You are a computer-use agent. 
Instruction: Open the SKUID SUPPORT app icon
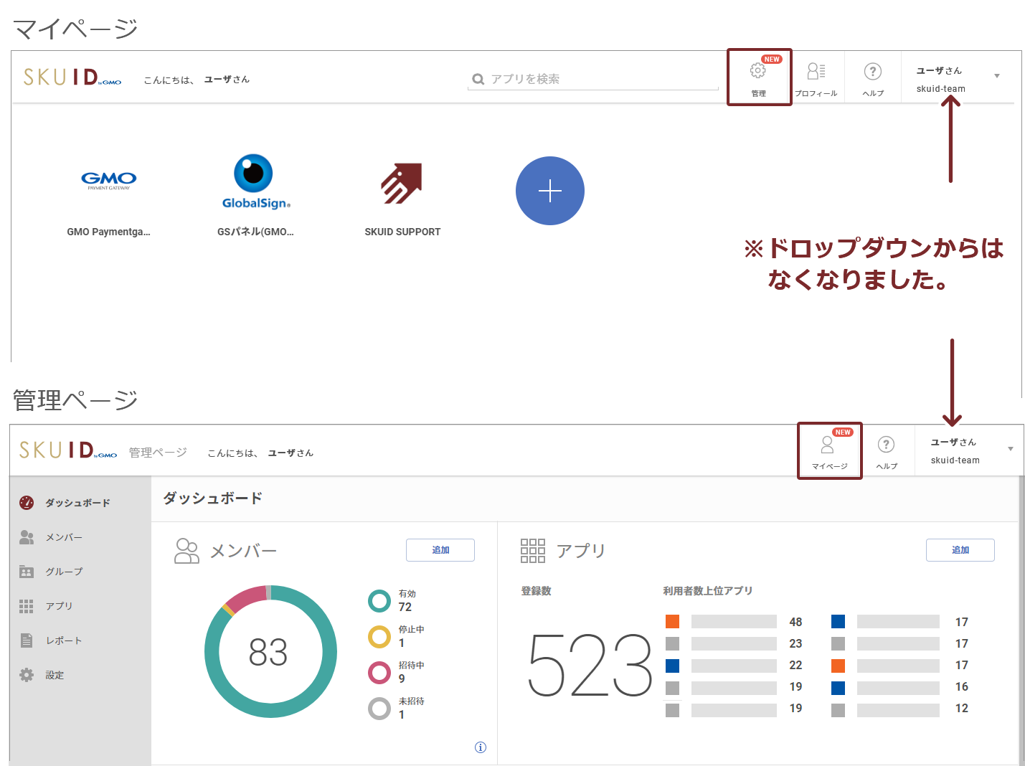tap(402, 184)
